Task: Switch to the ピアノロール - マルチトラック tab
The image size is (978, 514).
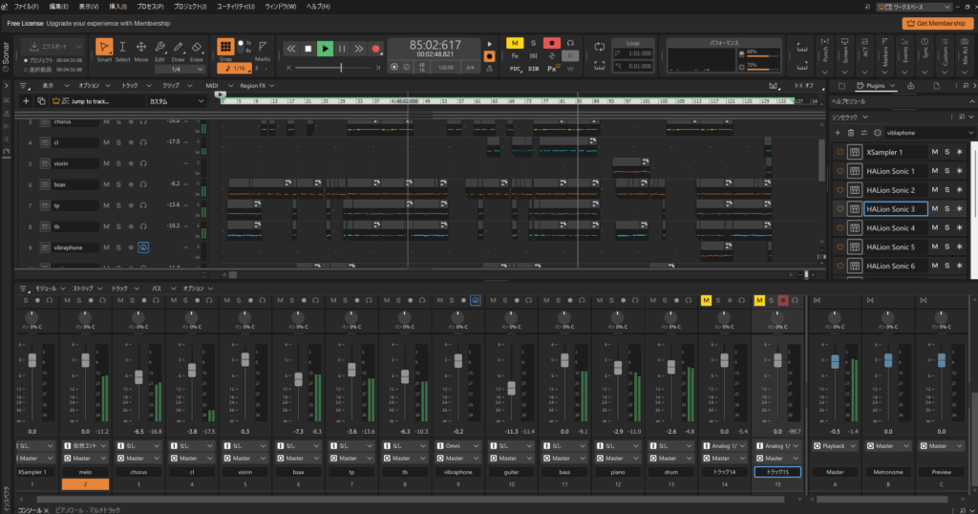Action: pyautogui.click(x=88, y=509)
